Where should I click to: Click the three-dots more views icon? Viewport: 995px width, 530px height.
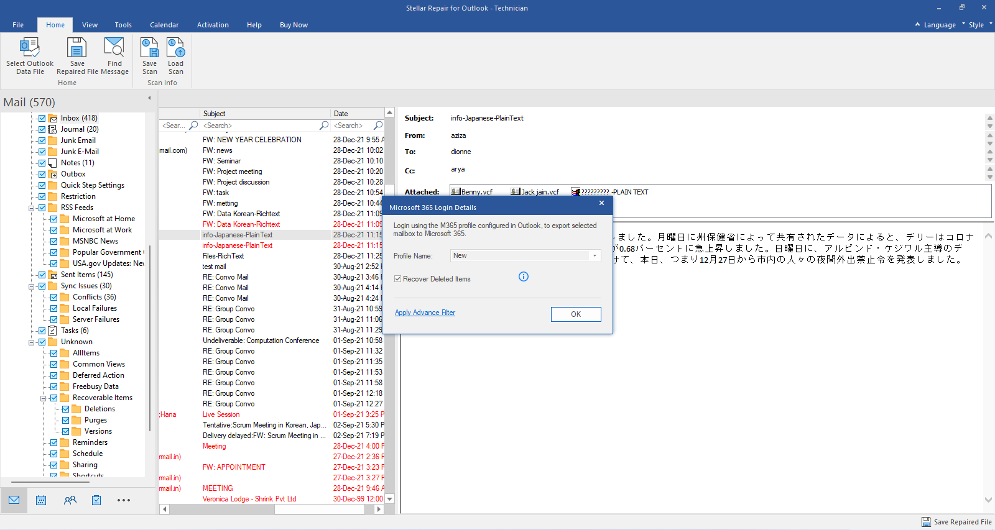coord(124,500)
